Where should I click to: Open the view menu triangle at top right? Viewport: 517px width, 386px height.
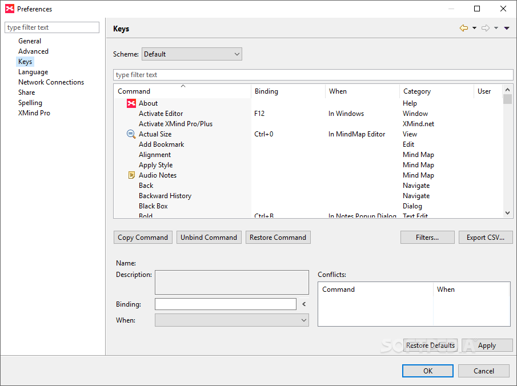[506, 27]
